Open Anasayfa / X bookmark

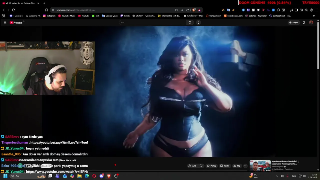click(33, 16)
